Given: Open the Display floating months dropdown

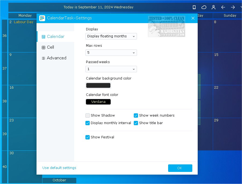Looking at the screenshot, I should click(111, 36).
